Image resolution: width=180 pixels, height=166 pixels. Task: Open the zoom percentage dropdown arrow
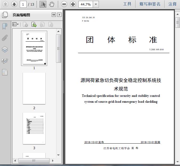96,4
